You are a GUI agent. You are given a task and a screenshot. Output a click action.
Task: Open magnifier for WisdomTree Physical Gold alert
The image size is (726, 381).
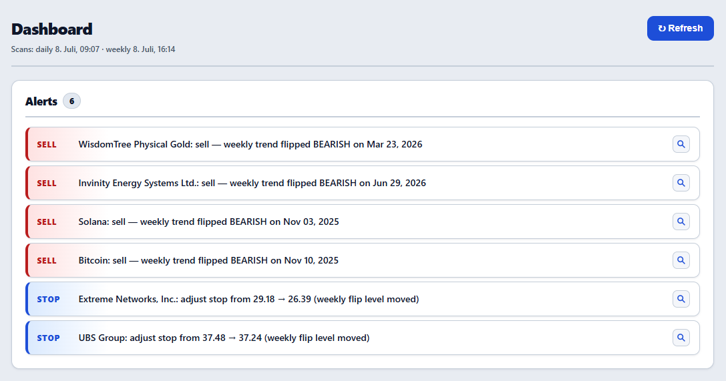pos(681,144)
